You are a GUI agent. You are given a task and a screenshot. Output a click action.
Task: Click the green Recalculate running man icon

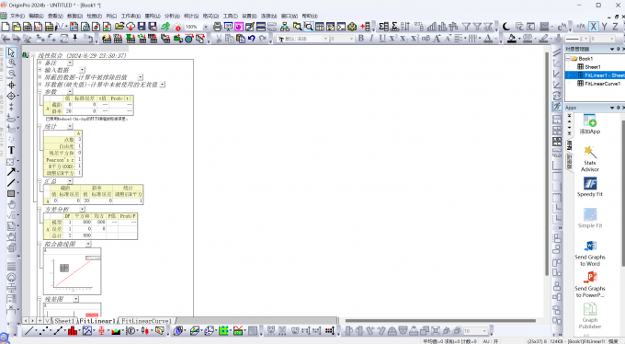click(165, 27)
